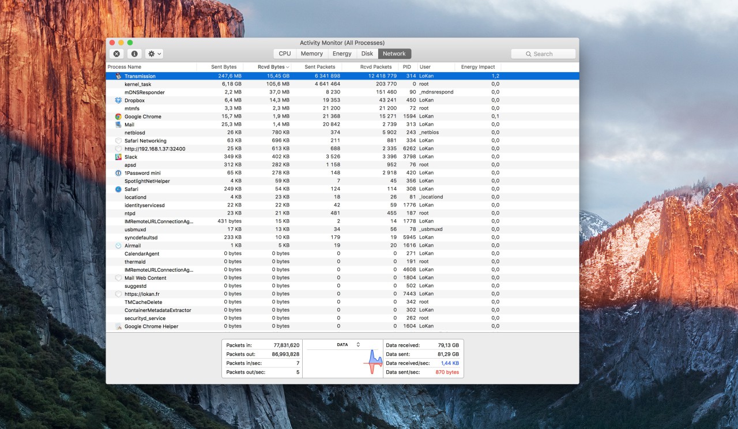
Task: Select the ContainerMetadataExtractor process row
Action: 342,310
